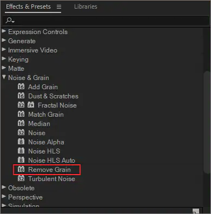
Task: Select the Noise HLS Auto effect
Action: 51,160
